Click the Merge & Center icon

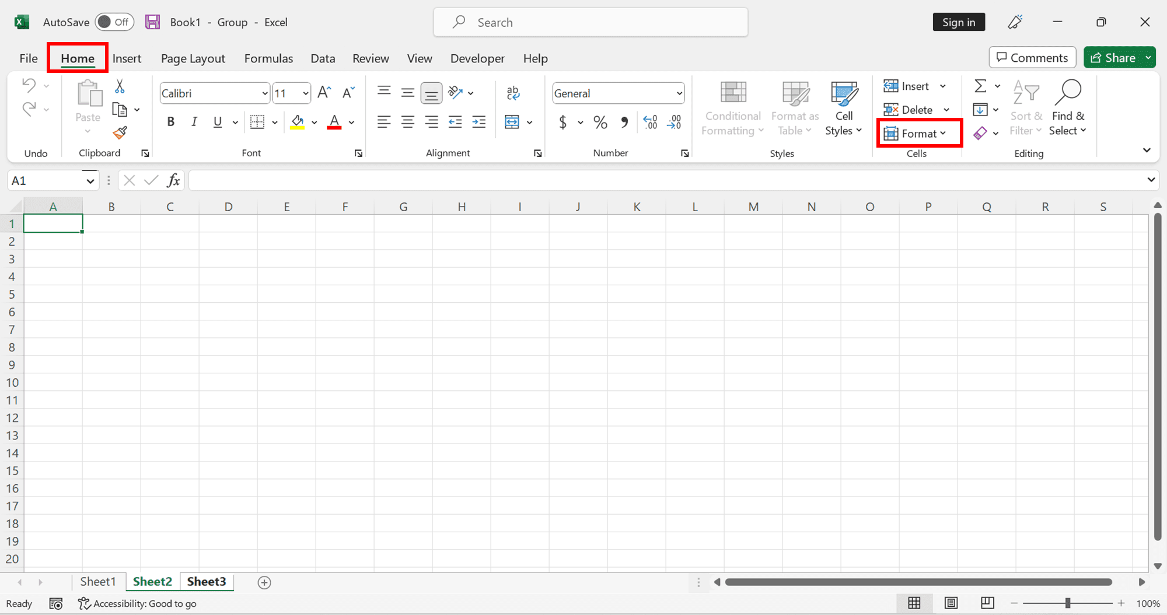coord(512,121)
